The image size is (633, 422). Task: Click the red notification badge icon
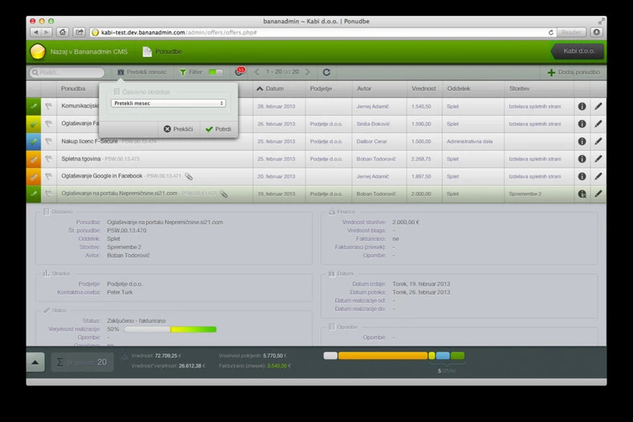[239, 72]
